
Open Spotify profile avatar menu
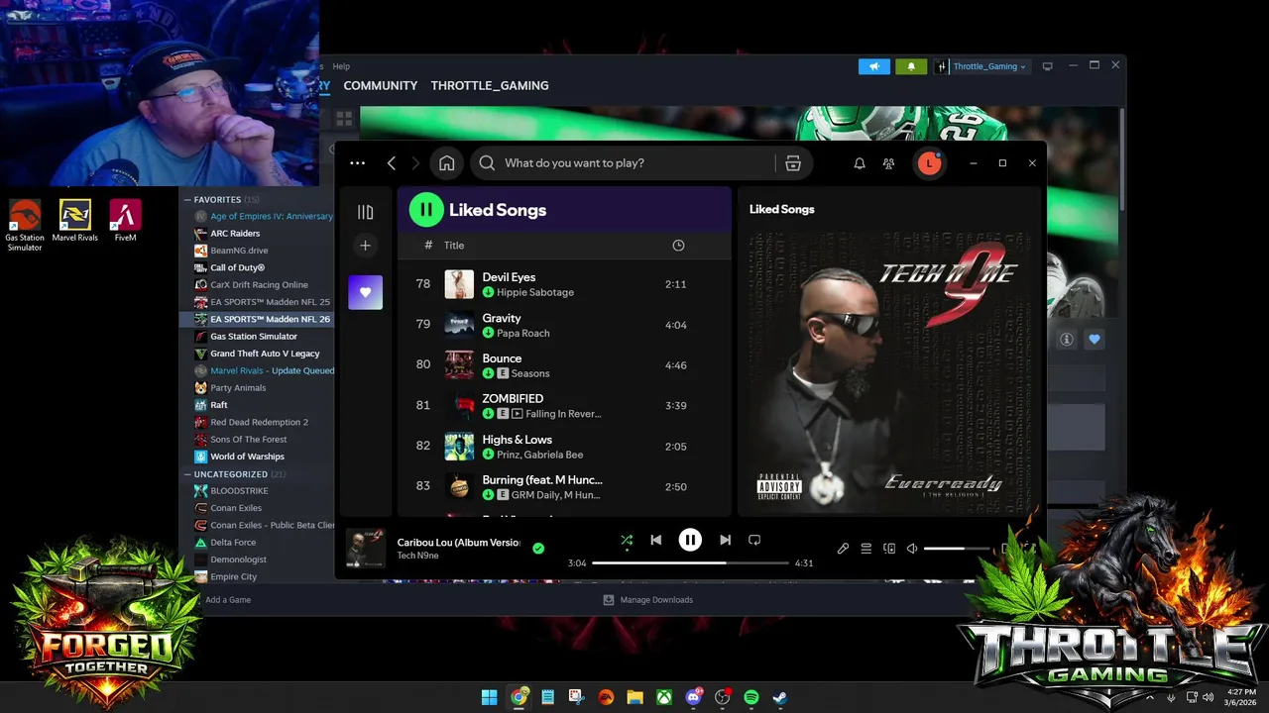click(x=929, y=163)
